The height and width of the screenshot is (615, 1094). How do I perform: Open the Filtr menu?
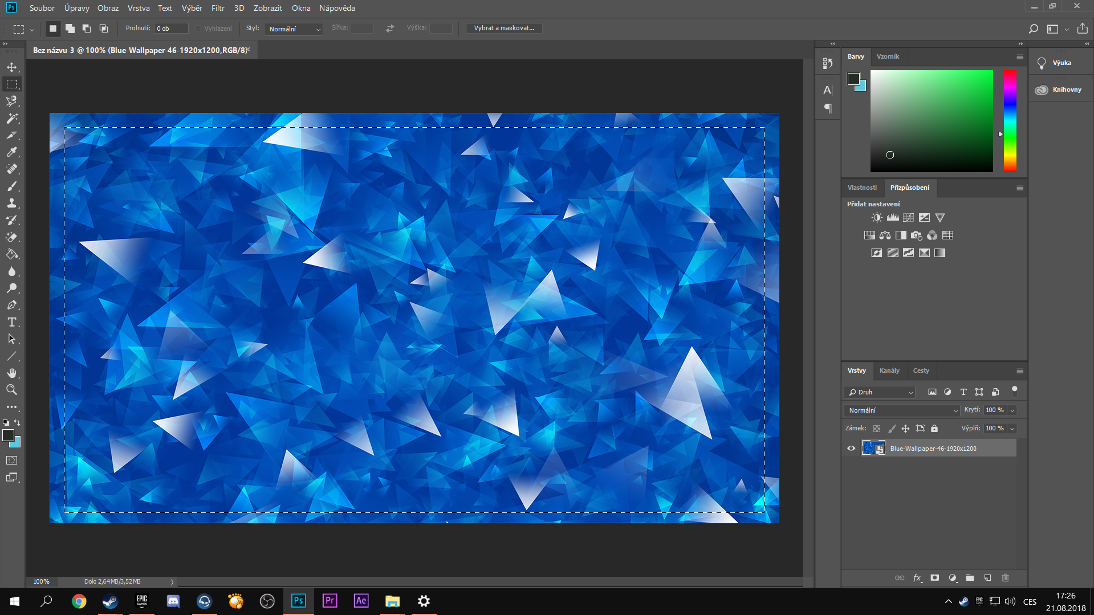[x=218, y=8]
